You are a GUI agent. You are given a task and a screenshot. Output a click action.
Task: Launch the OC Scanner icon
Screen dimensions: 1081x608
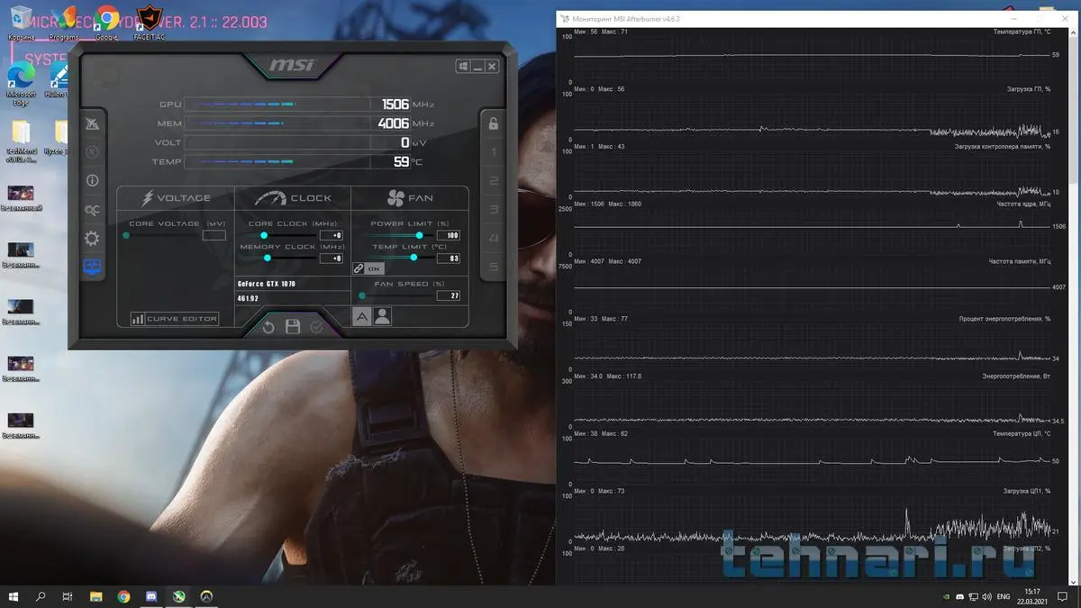(92, 210)
